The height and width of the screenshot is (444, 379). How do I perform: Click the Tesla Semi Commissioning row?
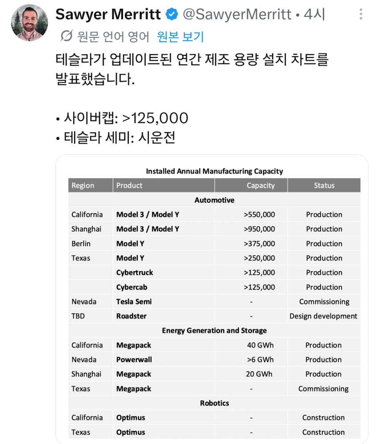(x=214, y=302)
